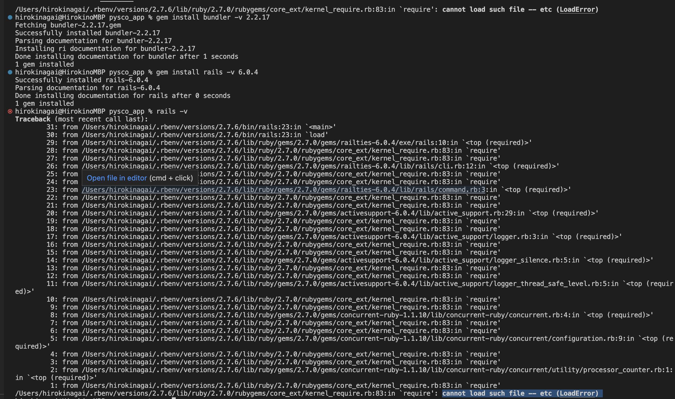
Task: Click traceback line 16 kernel_require entry
Action: (273, 245)
